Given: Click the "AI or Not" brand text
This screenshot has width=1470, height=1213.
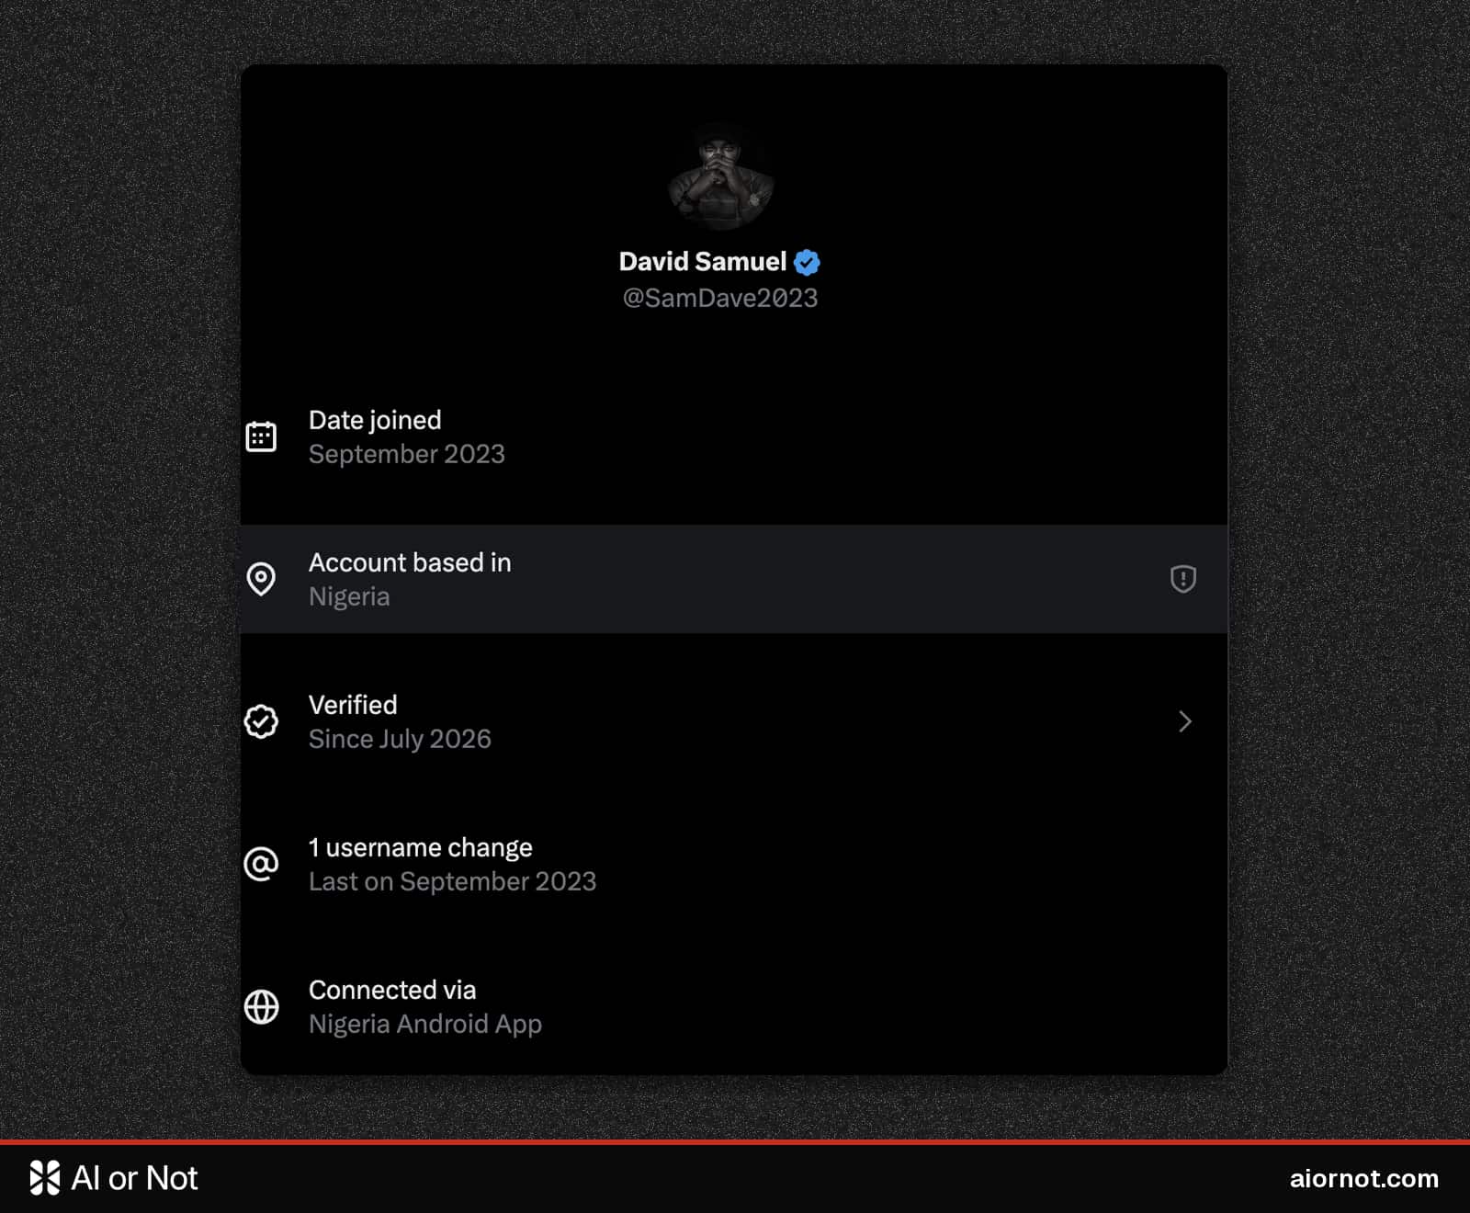Looking at the screenshot, I should 134,1178.
